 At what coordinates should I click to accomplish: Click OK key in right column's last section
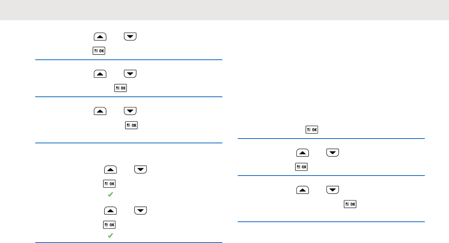350,204
